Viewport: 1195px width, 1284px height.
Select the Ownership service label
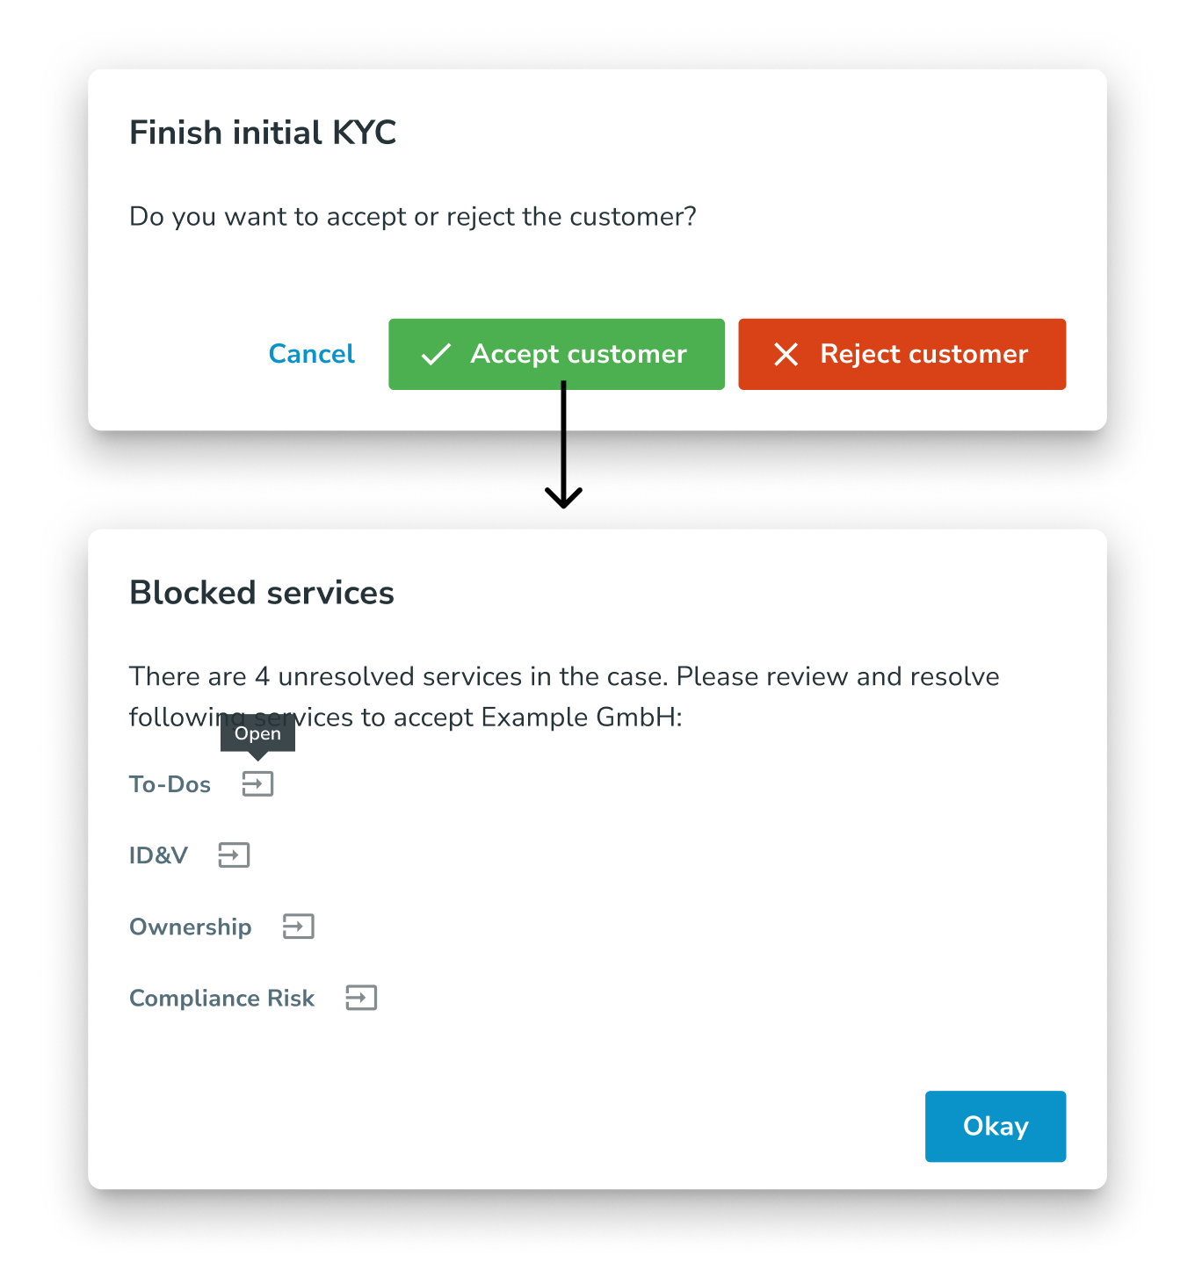(190, 927)
